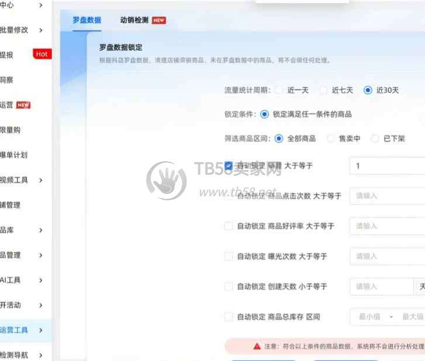Expand the 开活动 sidebar chevron

click(x=41, y=305)
